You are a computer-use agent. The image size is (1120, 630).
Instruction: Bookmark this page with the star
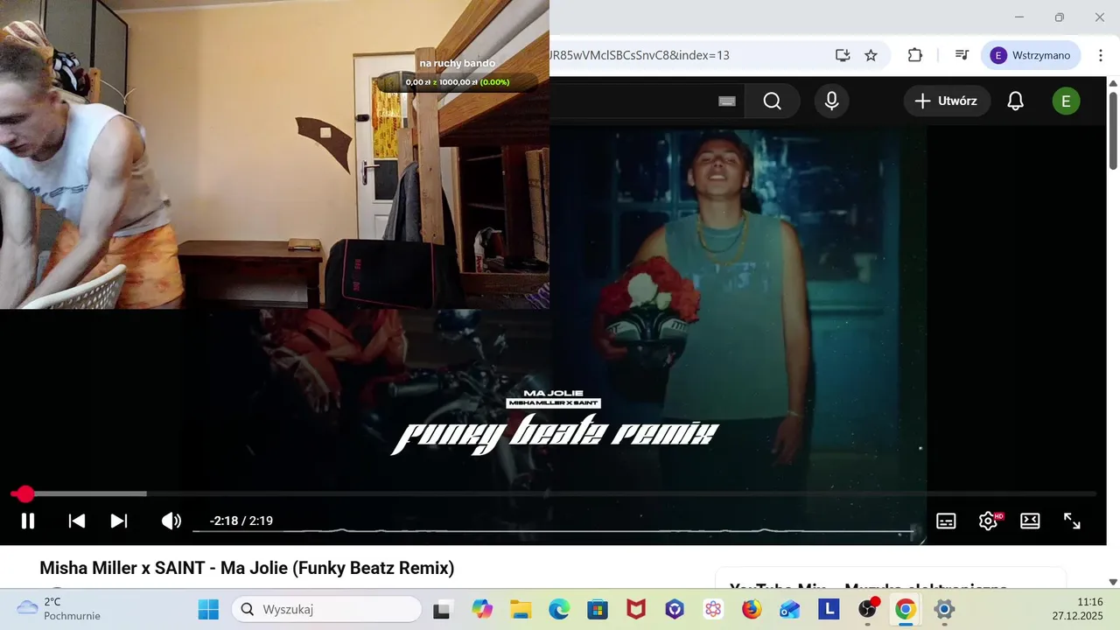[x=871, y=55]
